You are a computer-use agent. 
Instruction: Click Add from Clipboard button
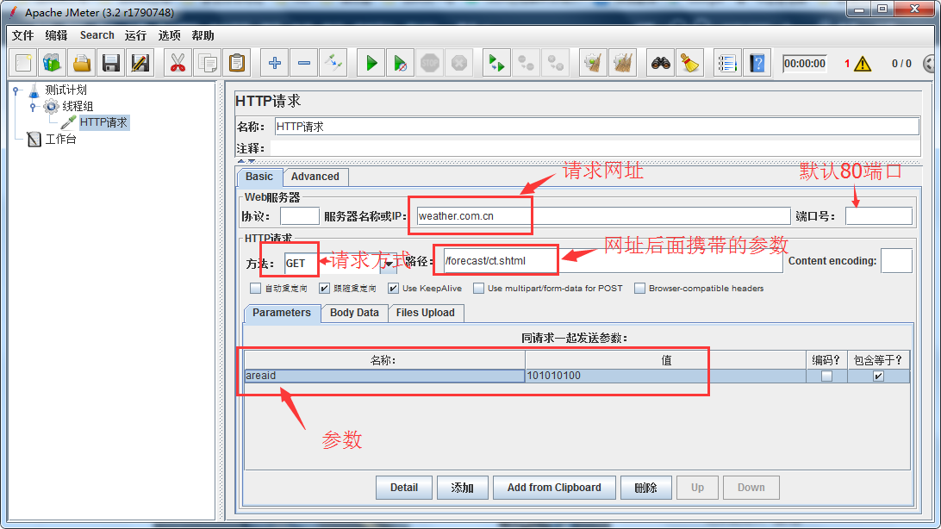click(554, 488)
